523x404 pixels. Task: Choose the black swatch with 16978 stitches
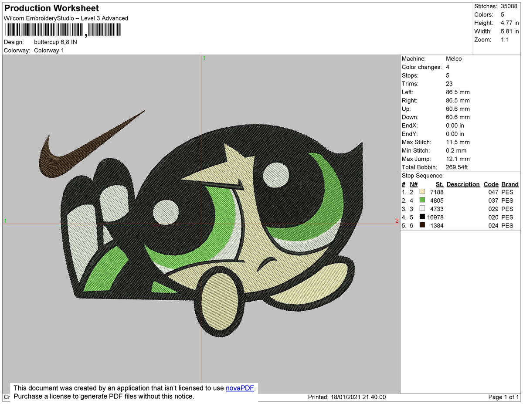(422, 217)
